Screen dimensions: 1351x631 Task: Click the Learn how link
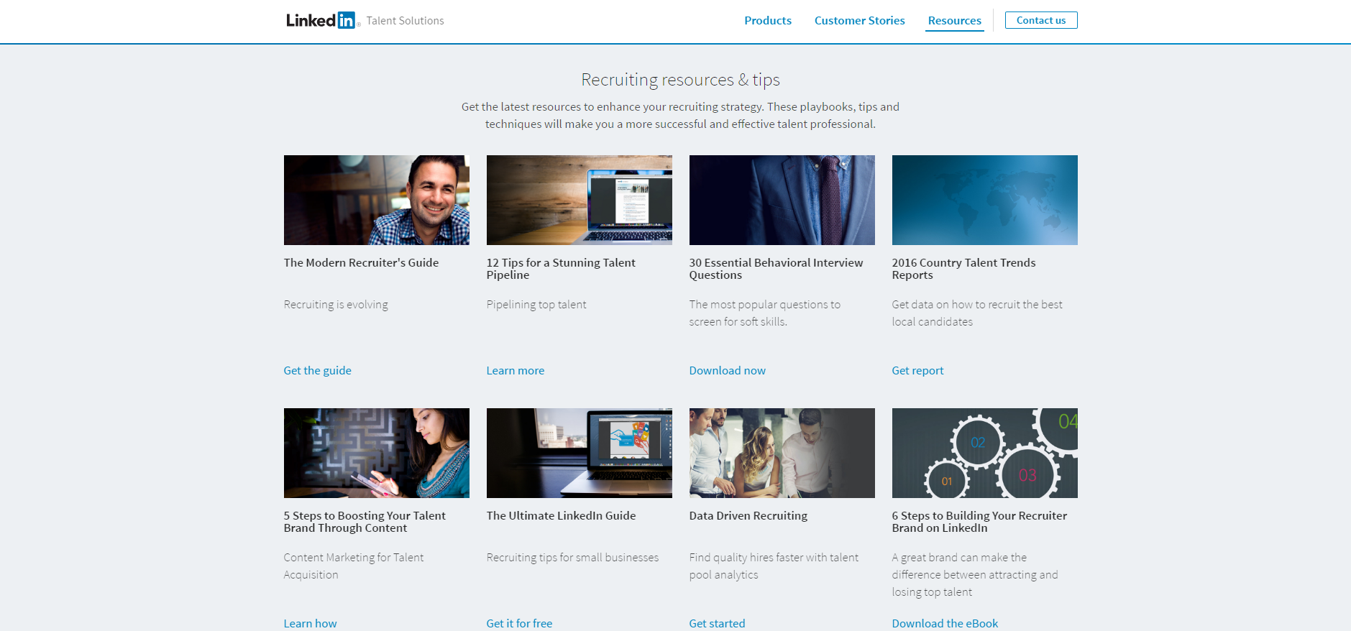(x=310, y=623)
